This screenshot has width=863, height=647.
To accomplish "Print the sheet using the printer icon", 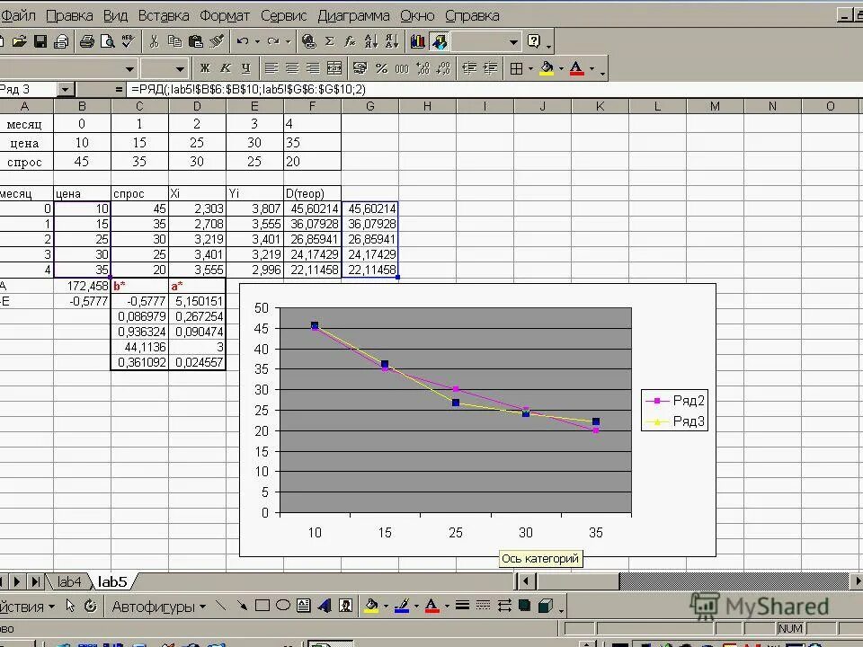I will pyautogui.click(x=86, y=41).
